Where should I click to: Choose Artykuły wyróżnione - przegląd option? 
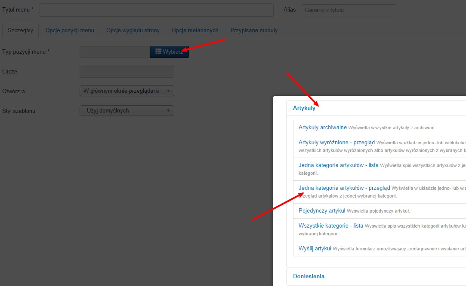(x=336, y=143)
